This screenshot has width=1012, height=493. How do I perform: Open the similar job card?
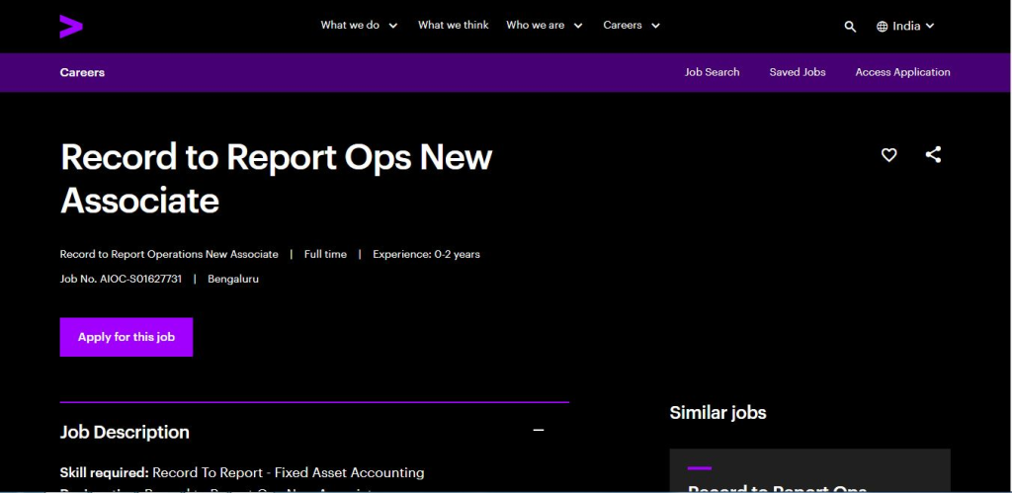pos(809,470)
